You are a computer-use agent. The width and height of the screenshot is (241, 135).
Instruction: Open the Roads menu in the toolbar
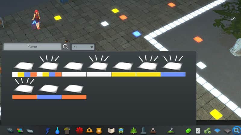coord(10,130)
